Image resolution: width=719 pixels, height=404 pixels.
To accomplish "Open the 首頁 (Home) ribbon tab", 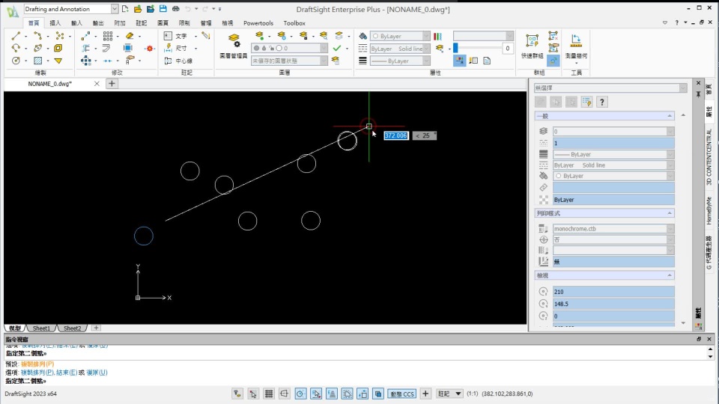I will (34, 23).
